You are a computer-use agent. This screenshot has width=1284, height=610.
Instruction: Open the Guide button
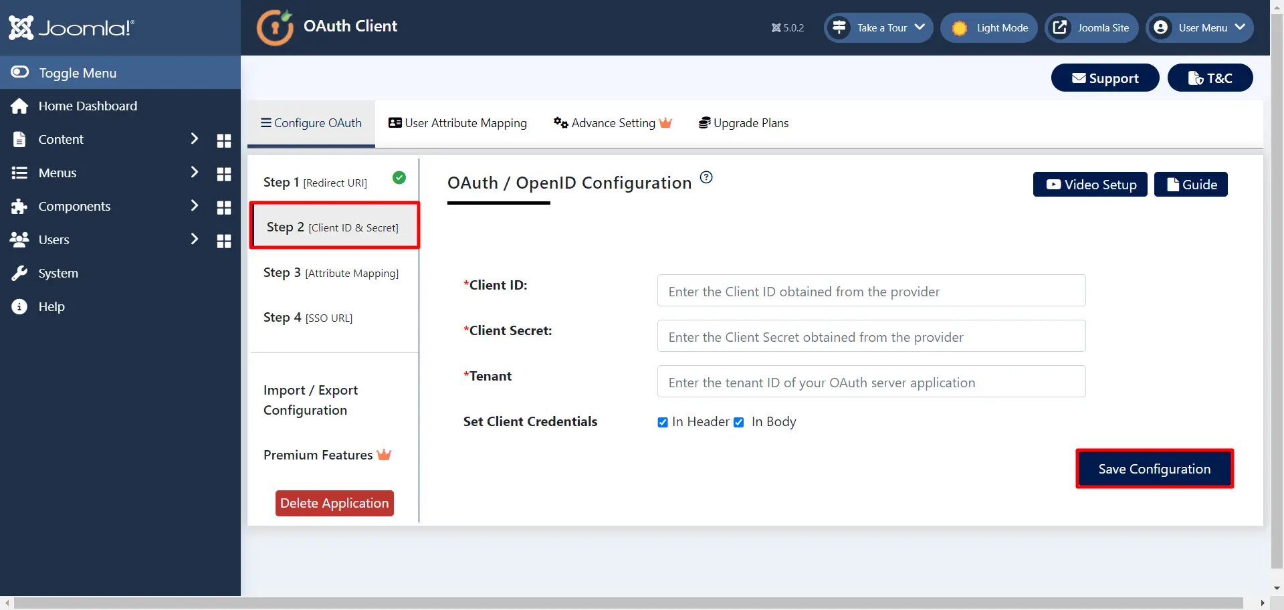pos(1191,185)
